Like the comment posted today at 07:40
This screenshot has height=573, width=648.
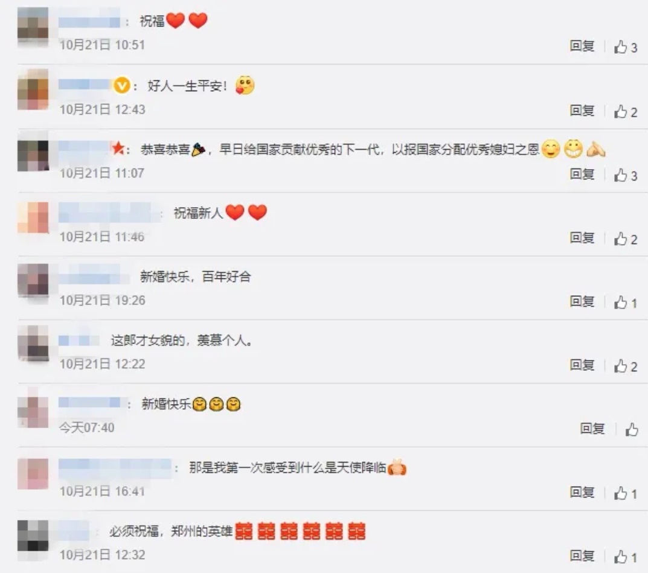coord(632,430)
